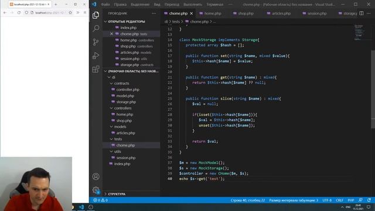375x211 pixels.
Task: Click browser back arrow
Action: point(5,12)
